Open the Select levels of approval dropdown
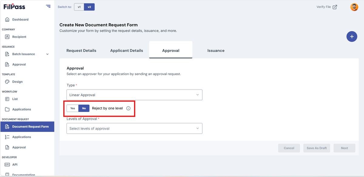Image resolution: width=364 pixels, height=177 pixels. coord(134,129)
